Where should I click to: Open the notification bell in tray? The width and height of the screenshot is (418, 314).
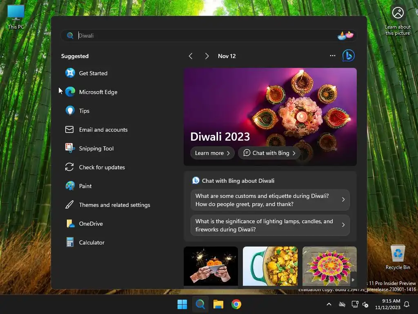click(x=407, y=304)
